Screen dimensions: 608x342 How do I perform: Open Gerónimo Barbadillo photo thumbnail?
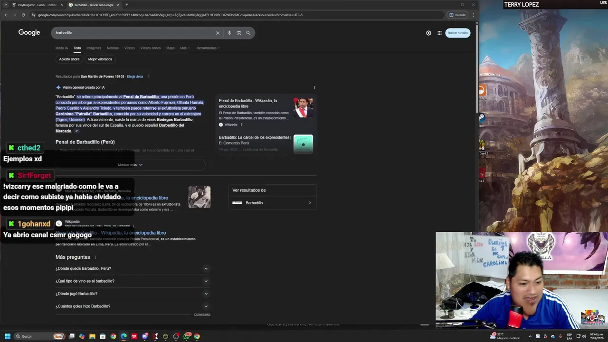point(199,197)
